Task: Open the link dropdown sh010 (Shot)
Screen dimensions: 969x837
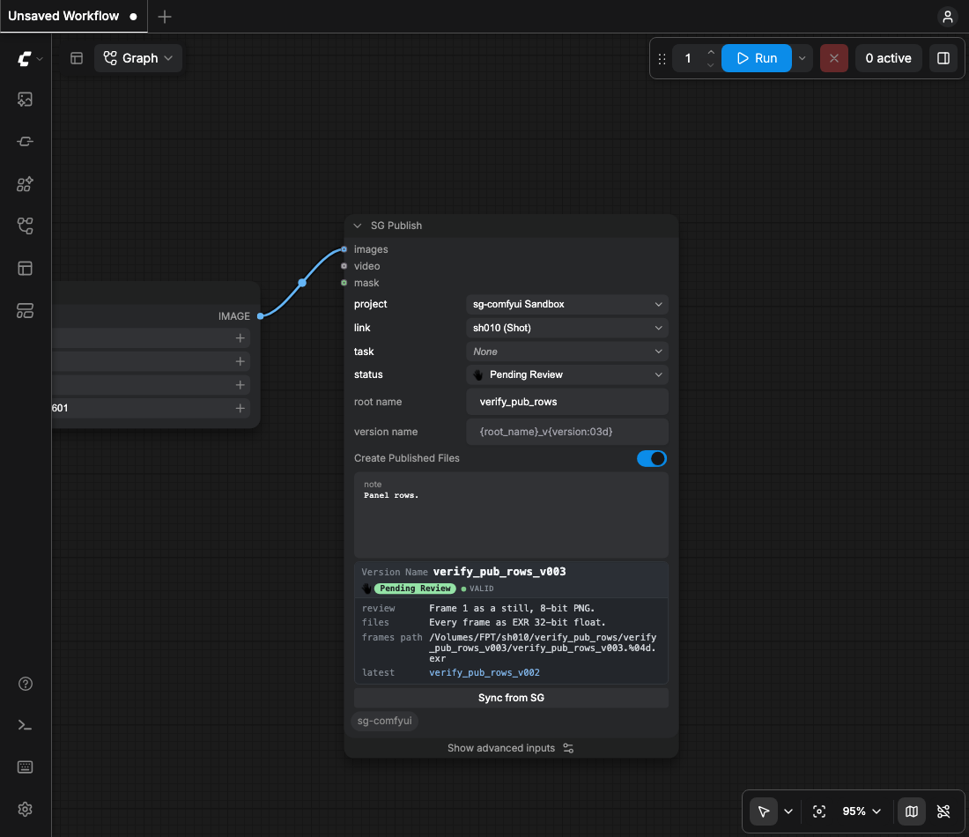Action: click(566, 328)
